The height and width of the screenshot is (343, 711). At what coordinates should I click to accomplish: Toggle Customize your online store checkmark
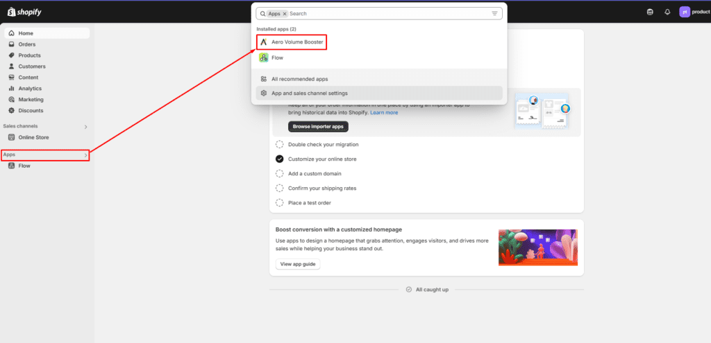click(x=280, y=159)
